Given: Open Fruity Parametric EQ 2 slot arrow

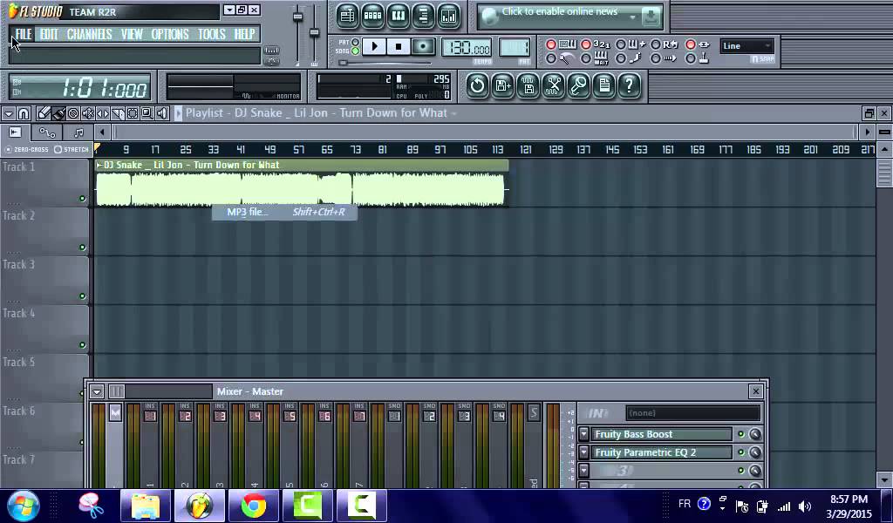Looking at the screenshot, I should (x=583, y=452).
